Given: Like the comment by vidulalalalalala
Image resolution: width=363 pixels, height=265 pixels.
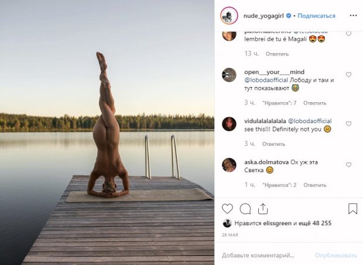Looking at the screenshot, I should [348, 124].
